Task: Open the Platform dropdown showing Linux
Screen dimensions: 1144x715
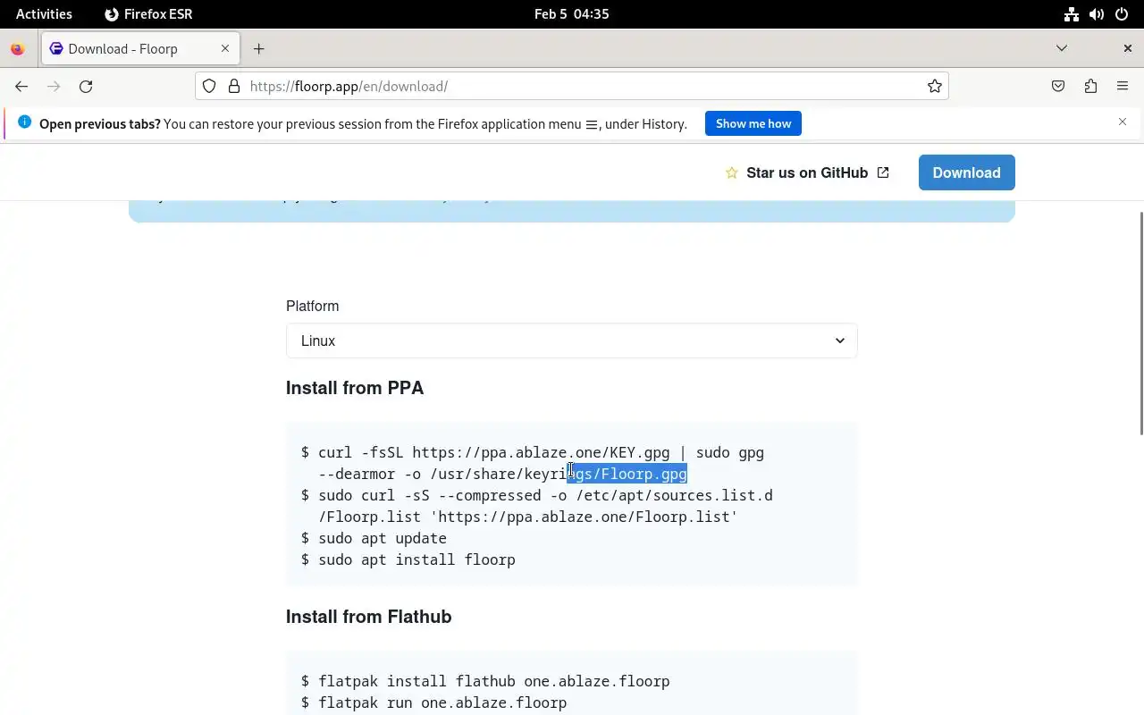Action: coord(572,341)
